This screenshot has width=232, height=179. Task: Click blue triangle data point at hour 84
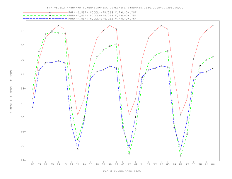tap(213, 68)
